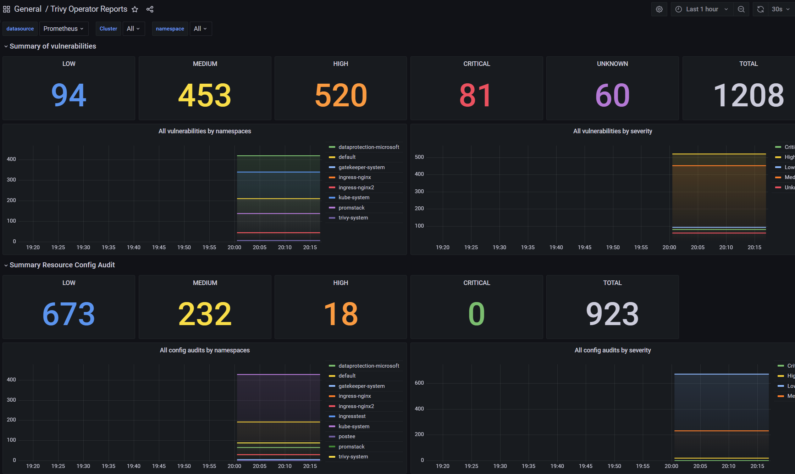Click All vulnerabilities by severity panel title

pos(612,131)
